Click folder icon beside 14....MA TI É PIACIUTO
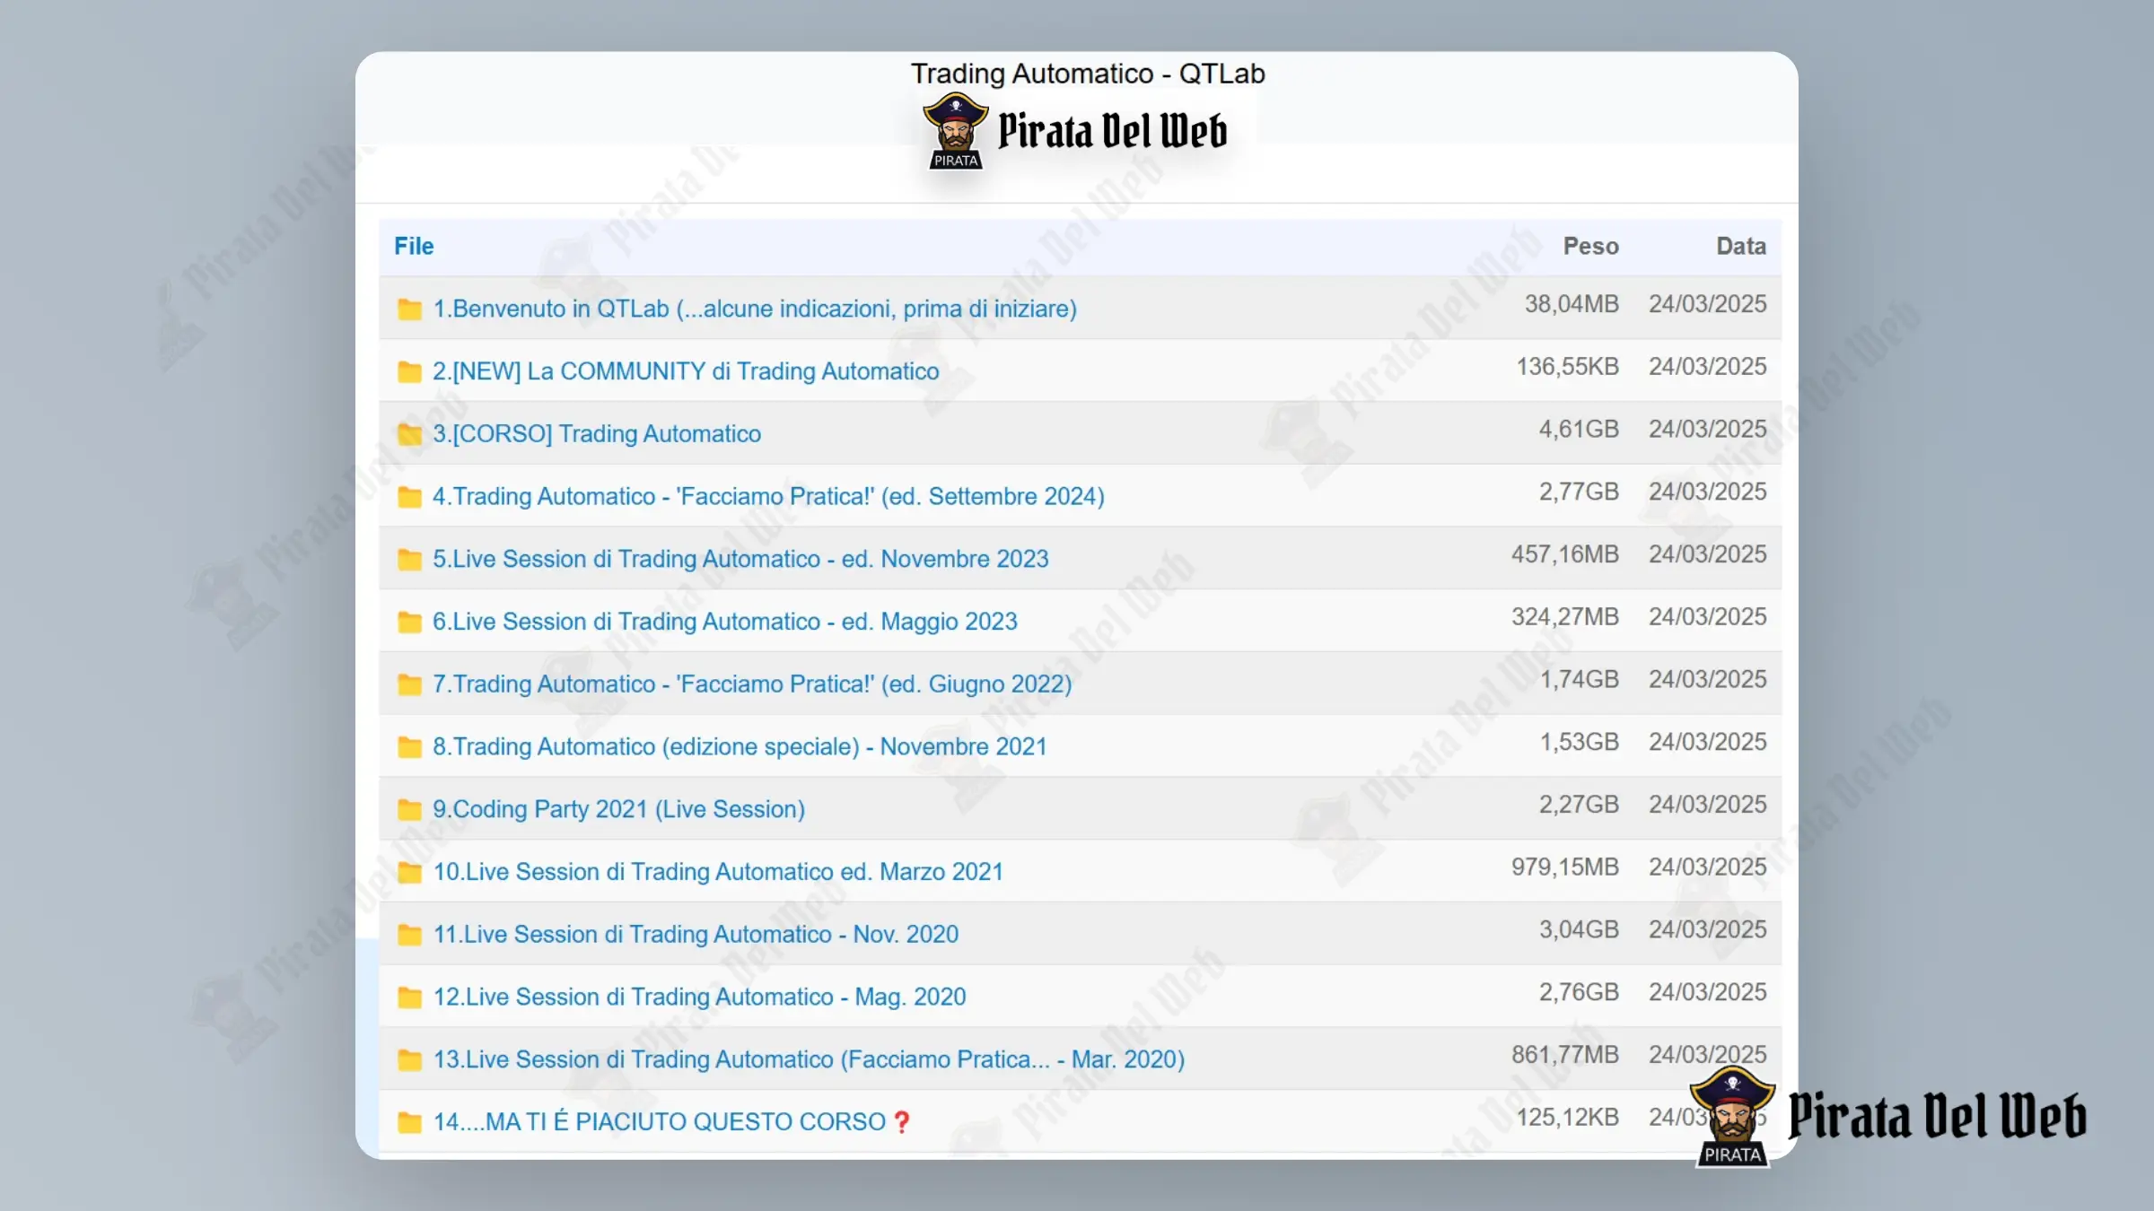This screenshot has width=2154, height=1211. [409, 1122]
